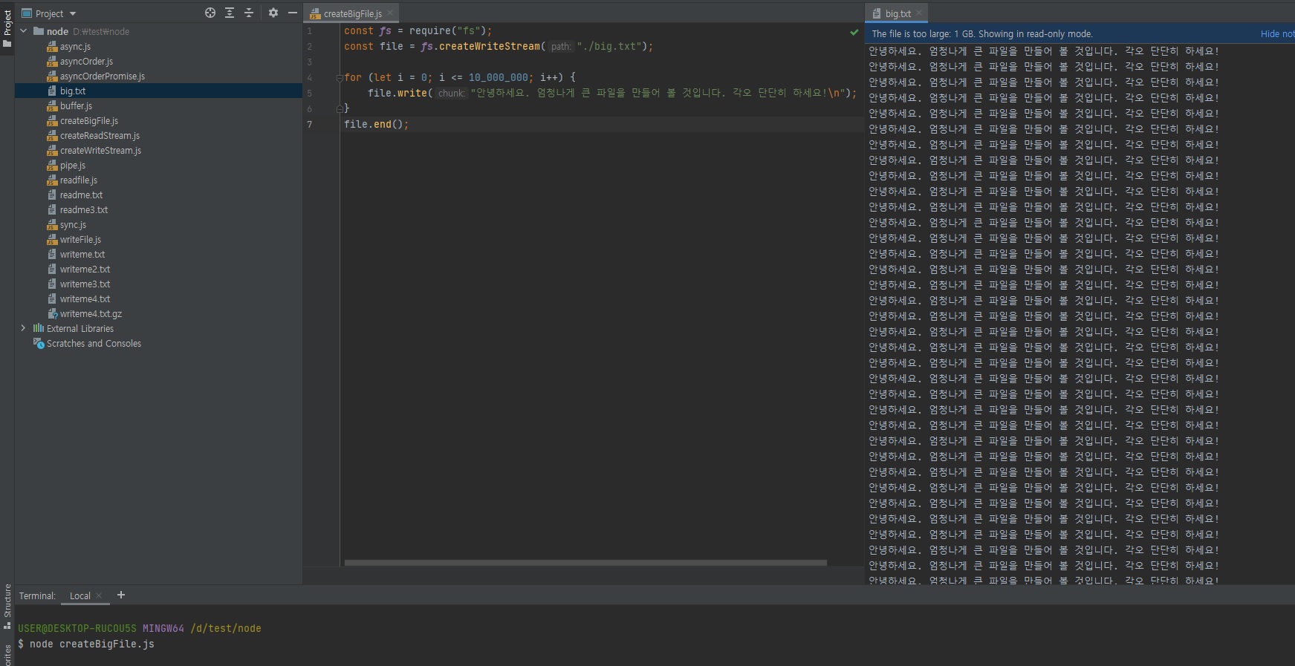Click the Scratches and Consoles icon
This screenshot has height=666, width=1295.
coord(39,343)
